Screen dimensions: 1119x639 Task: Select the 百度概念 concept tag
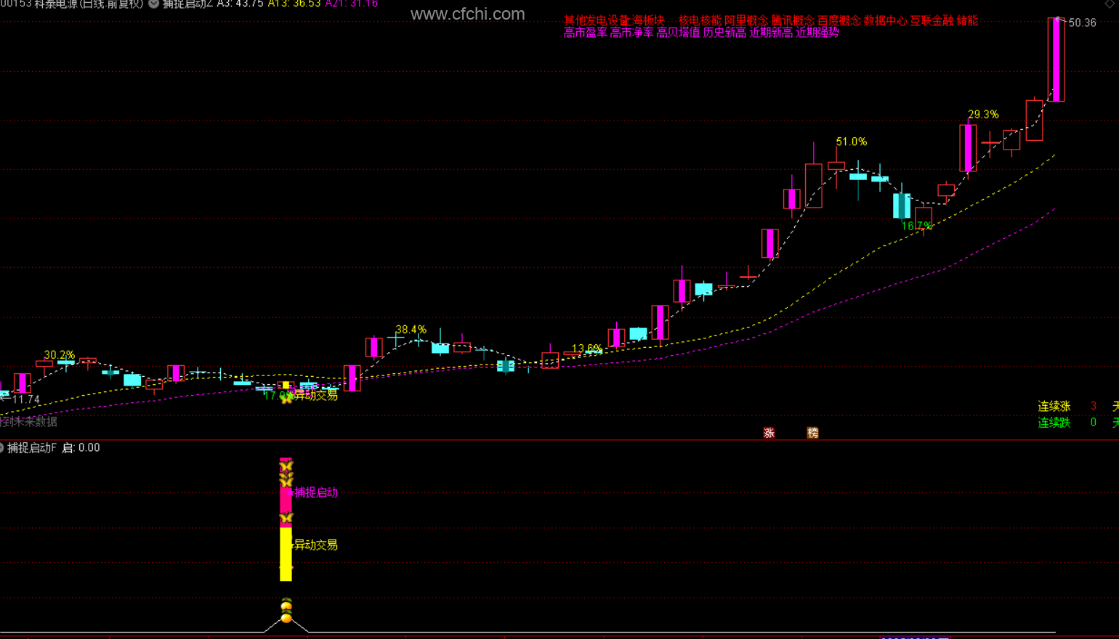839,21
